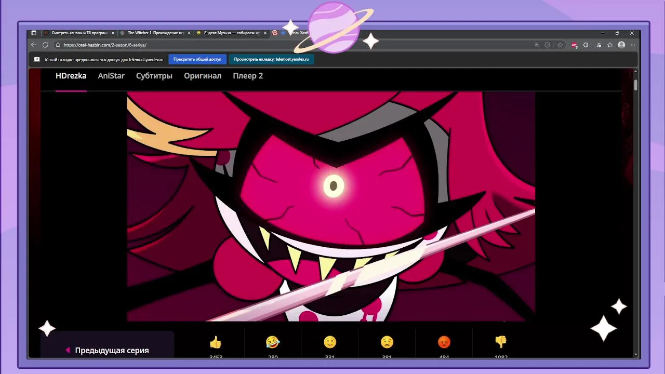Close the 'The Witcher 1' tab
The width and height of the screenshot is (665, 374).
(x=189, y=33)
